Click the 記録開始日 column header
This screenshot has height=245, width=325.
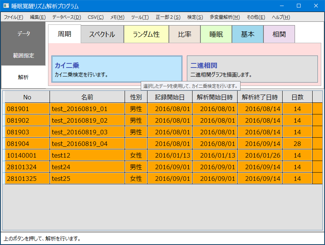pyautogui.click(x=170, y=97)
